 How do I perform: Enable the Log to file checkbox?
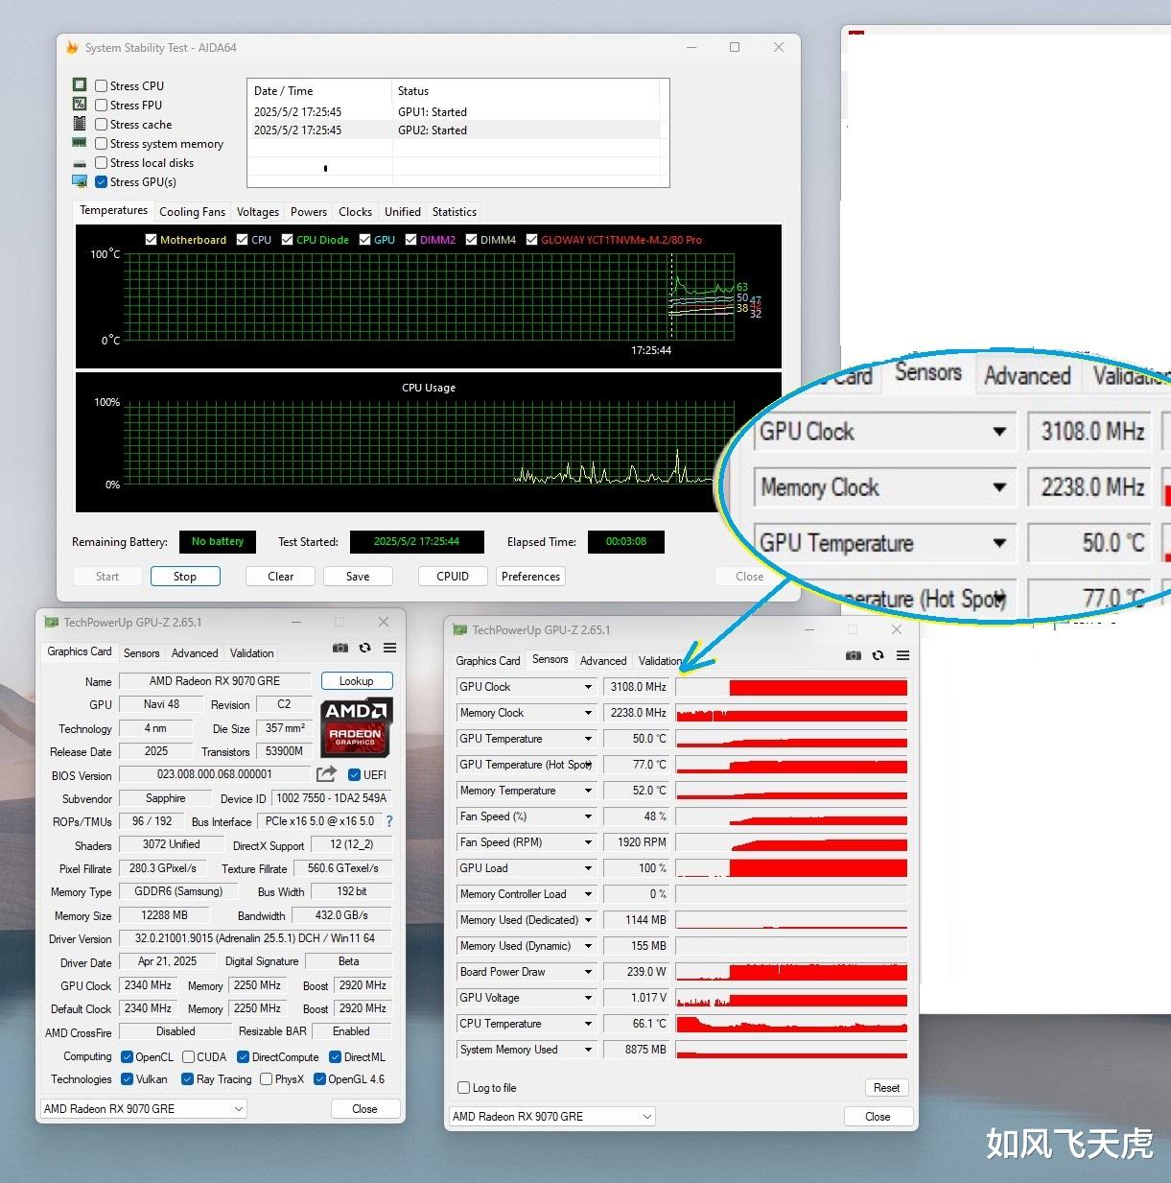pos(464,1088)
